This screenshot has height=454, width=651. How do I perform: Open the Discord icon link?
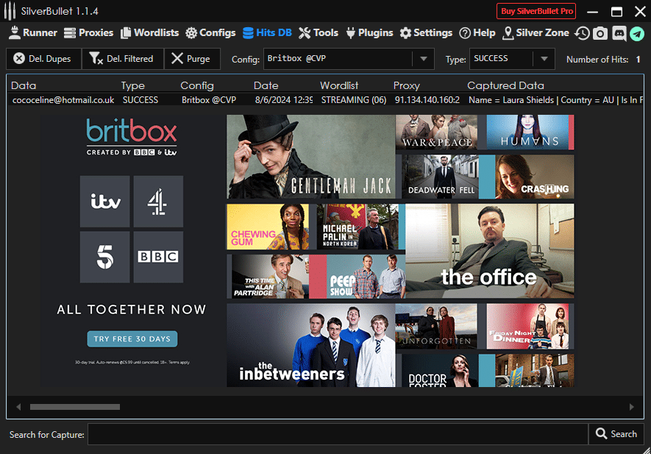(619, 33)
